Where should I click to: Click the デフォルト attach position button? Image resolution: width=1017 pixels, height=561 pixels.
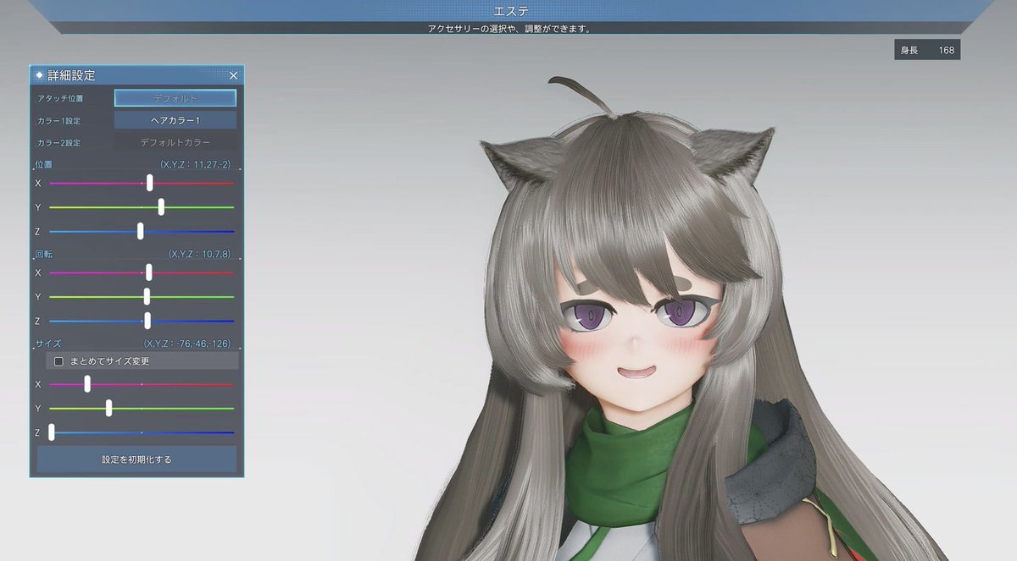tap(175, 98)
